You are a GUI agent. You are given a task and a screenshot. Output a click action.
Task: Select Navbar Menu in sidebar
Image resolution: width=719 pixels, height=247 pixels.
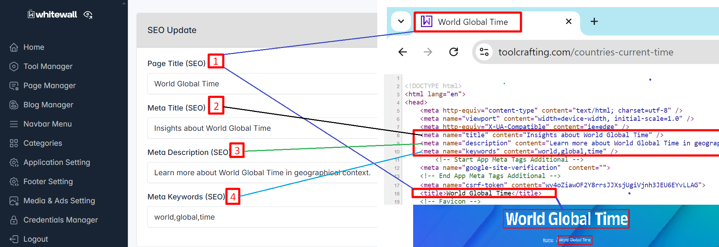(x=48, y=124)
